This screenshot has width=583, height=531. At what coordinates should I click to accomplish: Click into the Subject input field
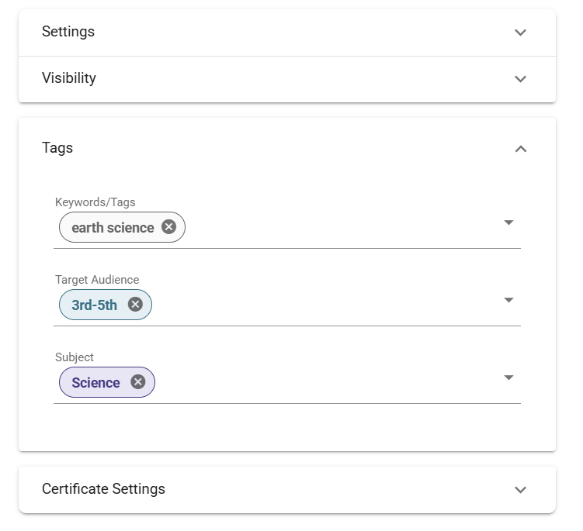[326, 382]
